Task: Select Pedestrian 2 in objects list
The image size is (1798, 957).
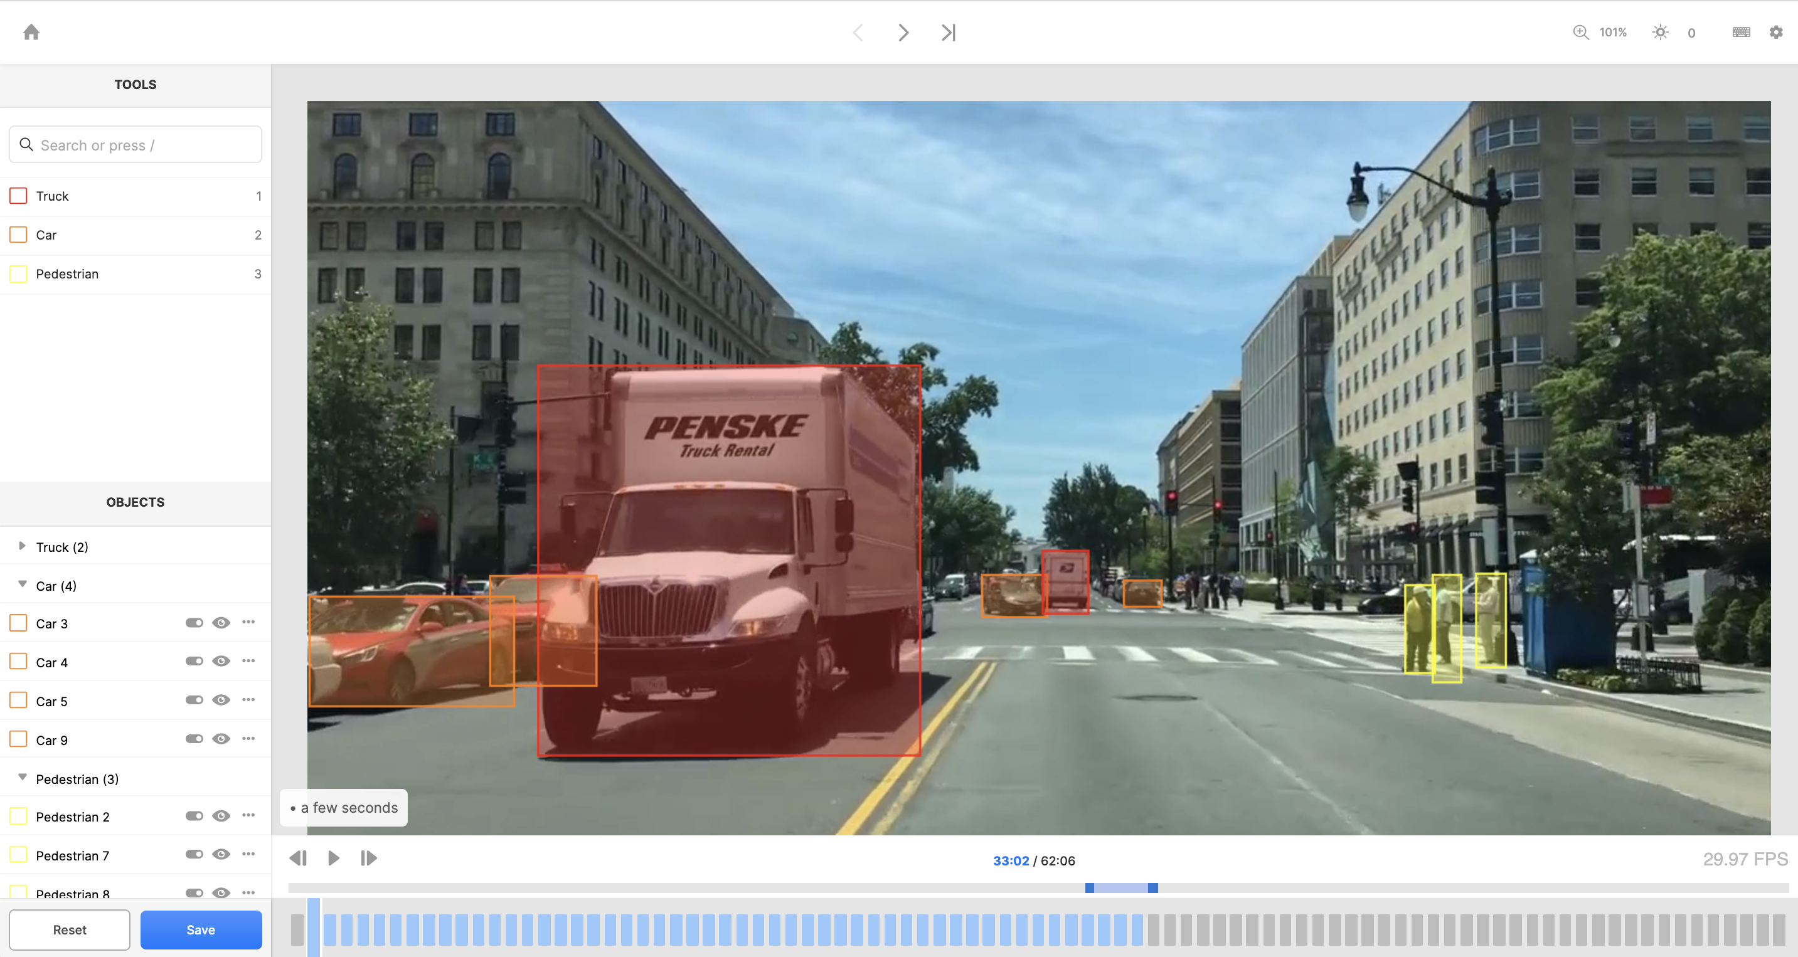Action: click(x=136, y=816)
